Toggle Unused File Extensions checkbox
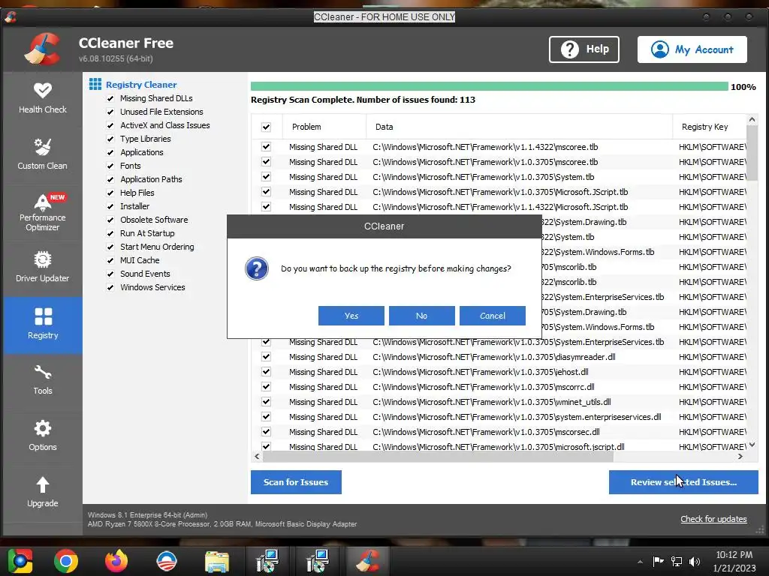Image resolution: width=769 pixels, height=576 pixels. pyautogui.click(x=110, y=112)
